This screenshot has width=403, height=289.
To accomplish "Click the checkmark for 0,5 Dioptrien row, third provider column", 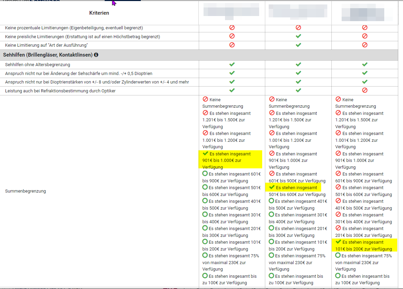I will pyautogui.click(x=365, y=73).
